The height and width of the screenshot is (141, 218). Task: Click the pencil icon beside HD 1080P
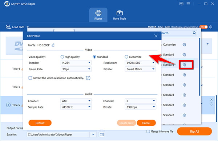[53, 45]
